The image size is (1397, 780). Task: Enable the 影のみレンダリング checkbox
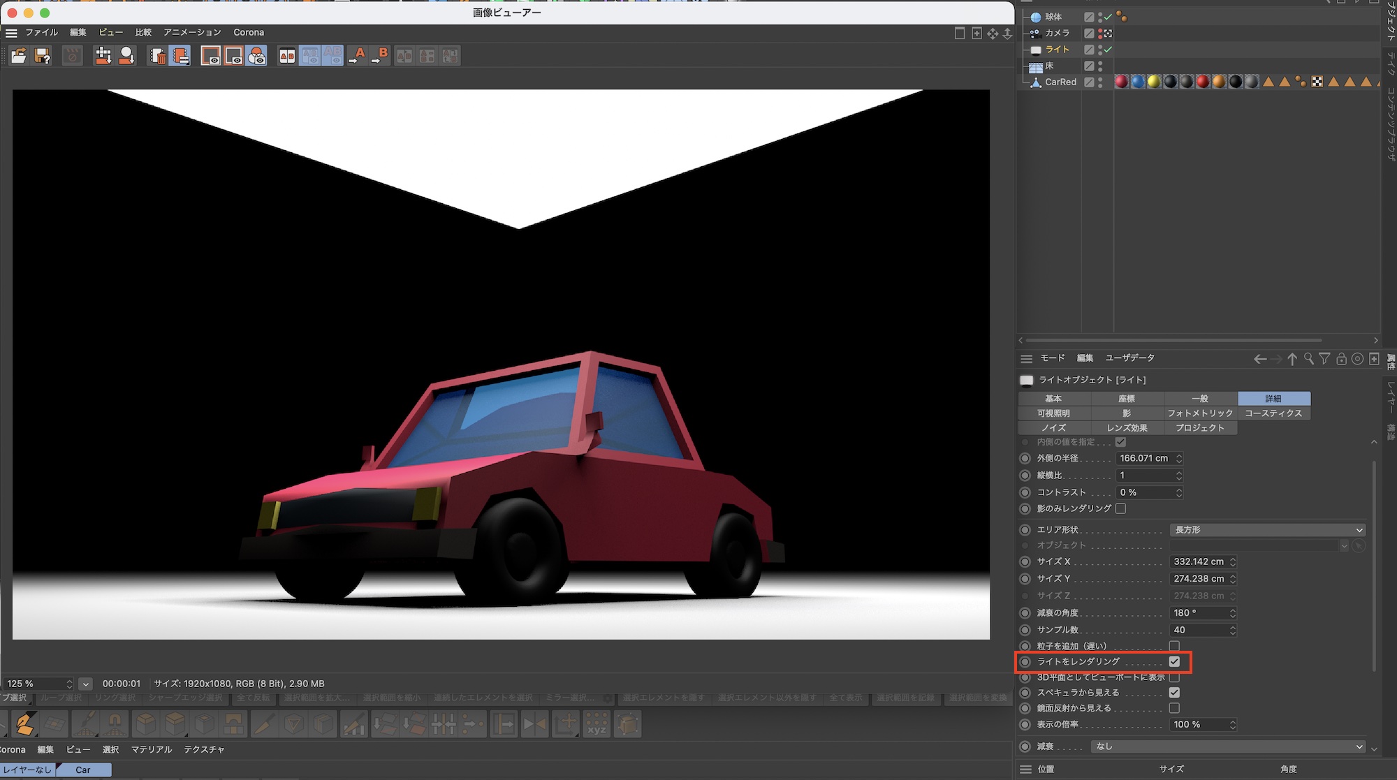click(x=1120, y=508)
